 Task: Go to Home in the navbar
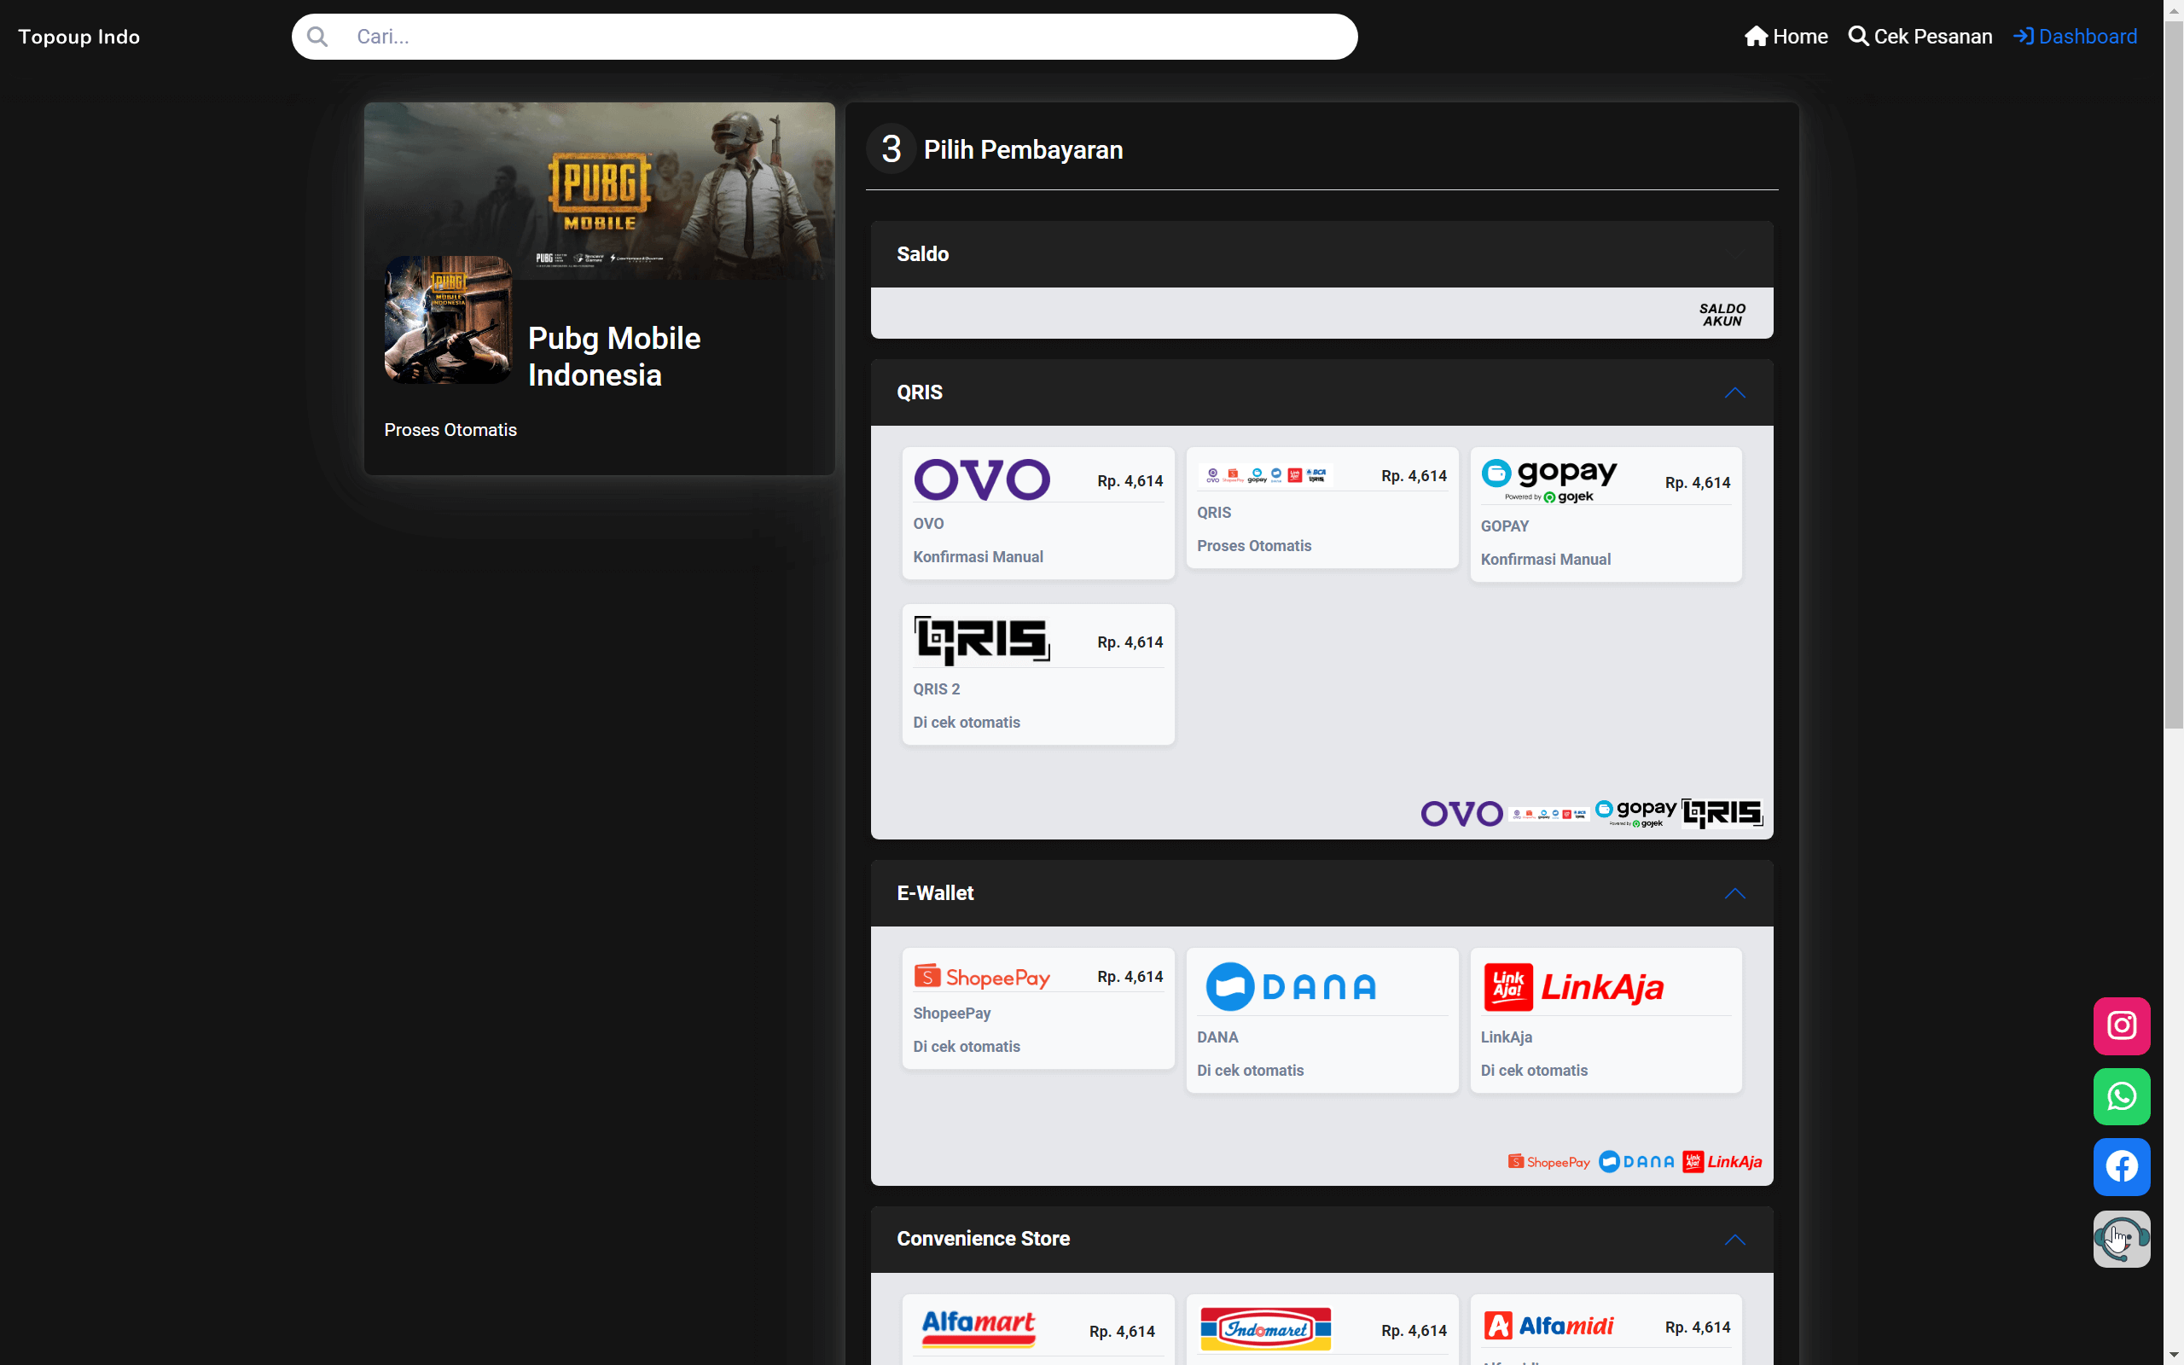pos(1786,36)
